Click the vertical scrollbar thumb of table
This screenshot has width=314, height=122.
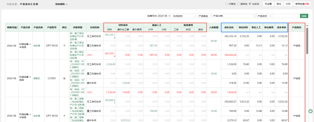(307, 41)
